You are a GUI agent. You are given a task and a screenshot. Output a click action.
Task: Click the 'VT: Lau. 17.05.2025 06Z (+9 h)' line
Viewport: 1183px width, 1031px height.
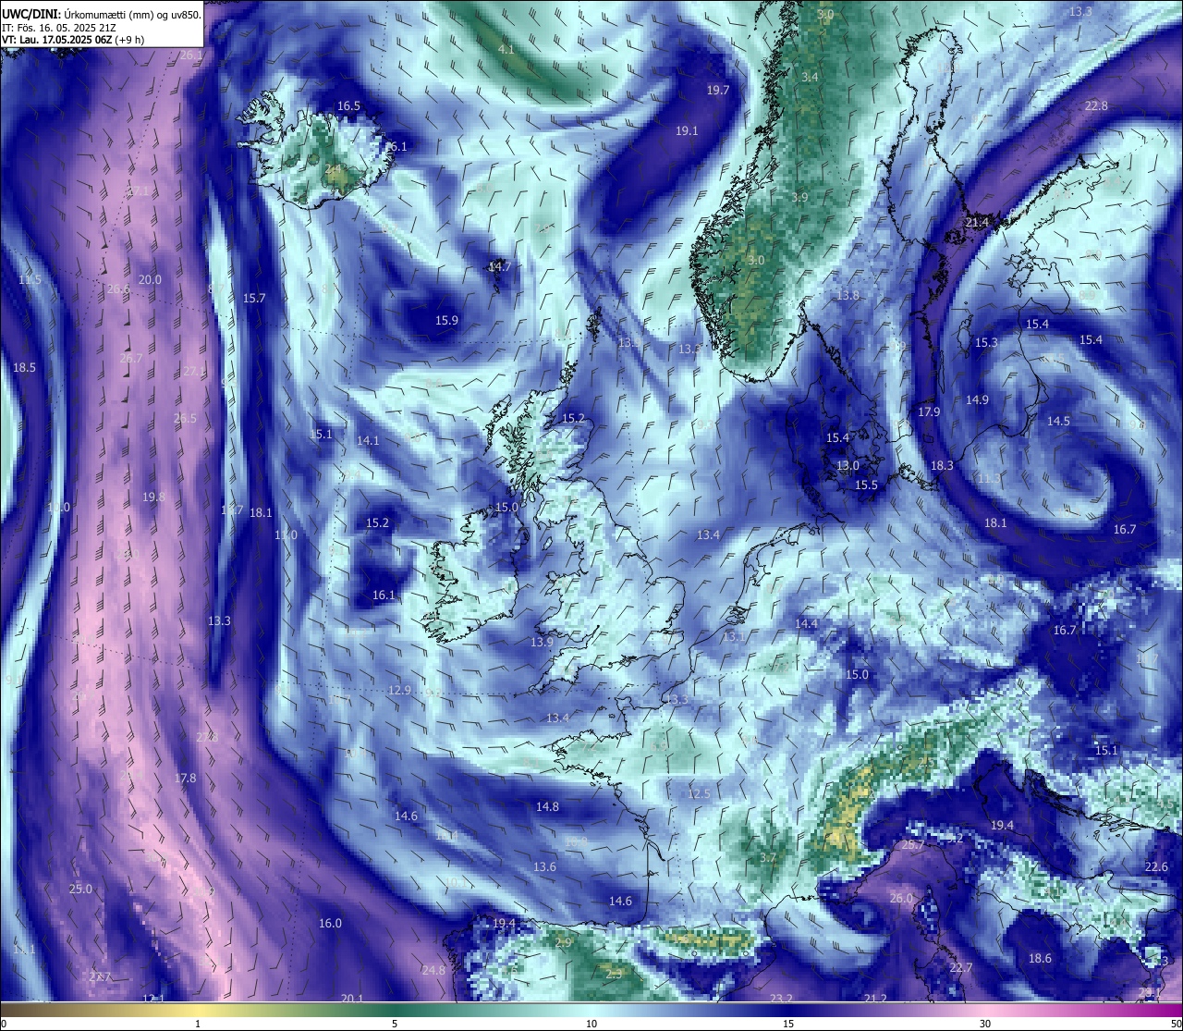pyautogui.click(x=72, y=40)
